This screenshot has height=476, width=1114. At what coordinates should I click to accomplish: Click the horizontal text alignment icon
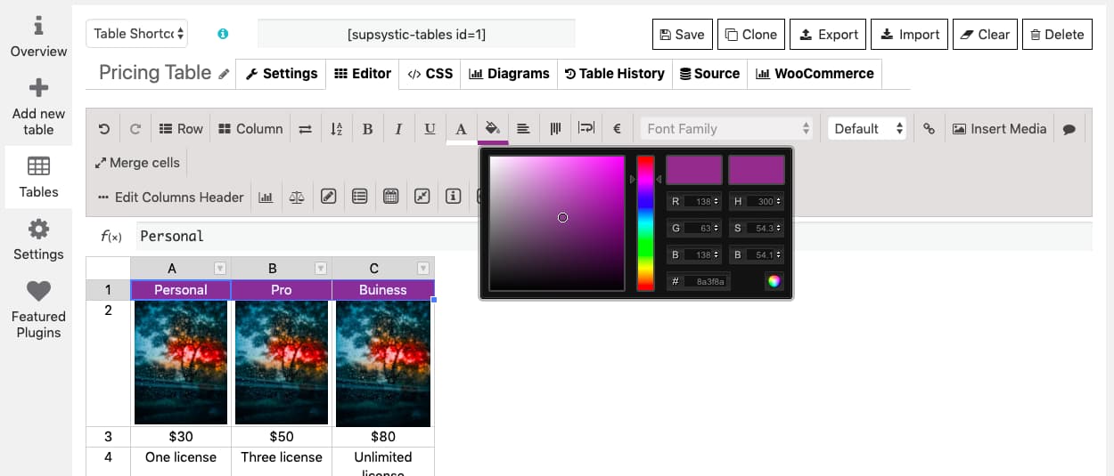524,129
